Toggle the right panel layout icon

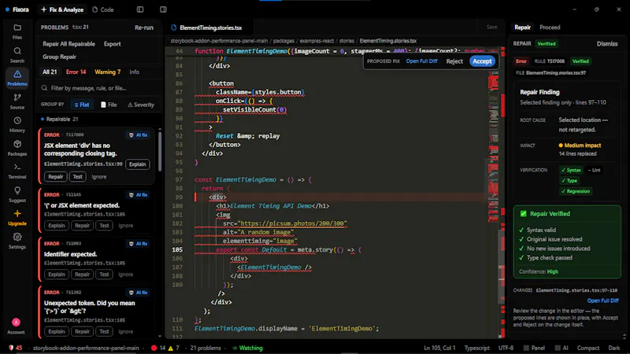pyautogui.click(x=163, y=9)
